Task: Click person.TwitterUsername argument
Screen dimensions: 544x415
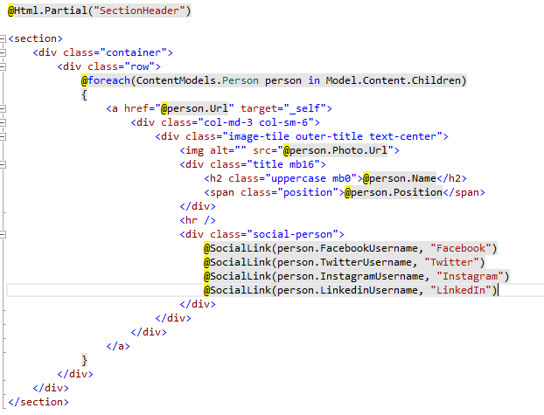Action: point(345,262)
